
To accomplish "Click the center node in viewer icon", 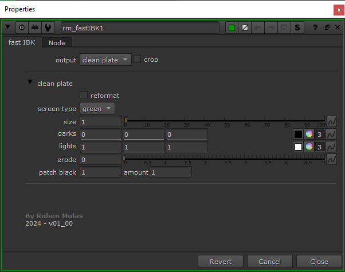I will pyautogui.click(x=22, y=27).
